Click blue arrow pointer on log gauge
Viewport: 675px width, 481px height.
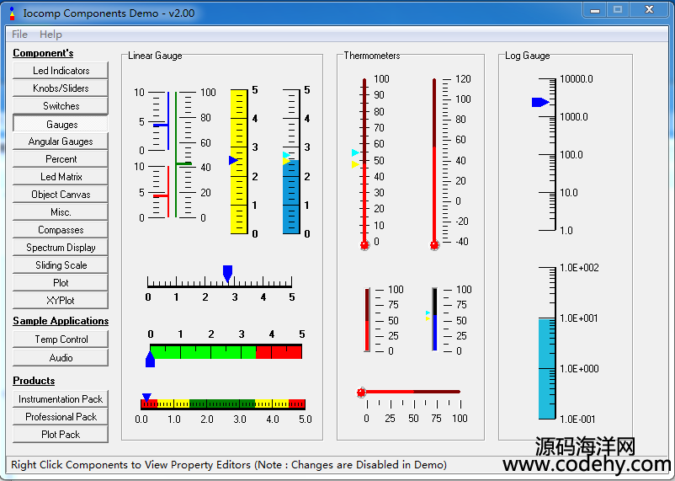(540, 102)
